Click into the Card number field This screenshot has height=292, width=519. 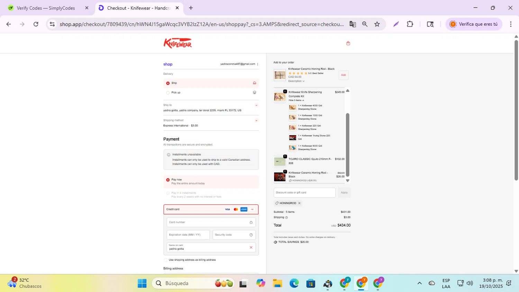(x=211, y=222)
